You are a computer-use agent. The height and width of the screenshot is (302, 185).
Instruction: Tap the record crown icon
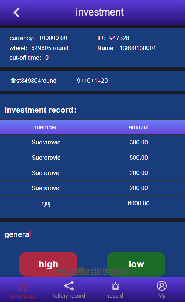pos(115,286)
